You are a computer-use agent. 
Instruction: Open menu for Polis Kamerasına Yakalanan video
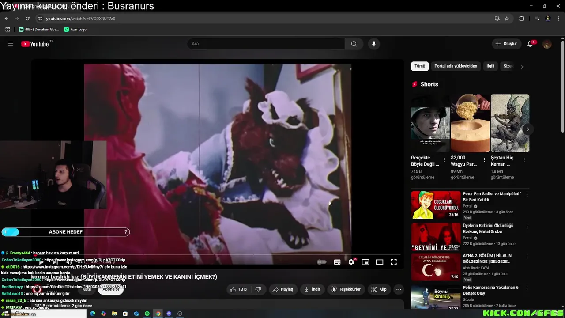pos(527,288)
